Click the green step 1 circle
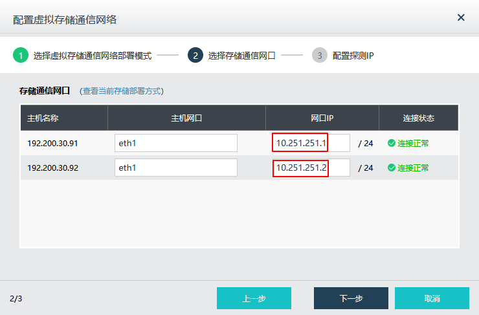This screenshot has width=479, height=315. coord(21,56)
